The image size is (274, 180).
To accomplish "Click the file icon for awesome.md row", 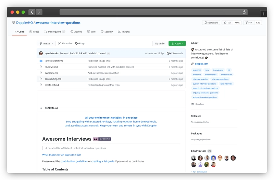I will (41, 73).
